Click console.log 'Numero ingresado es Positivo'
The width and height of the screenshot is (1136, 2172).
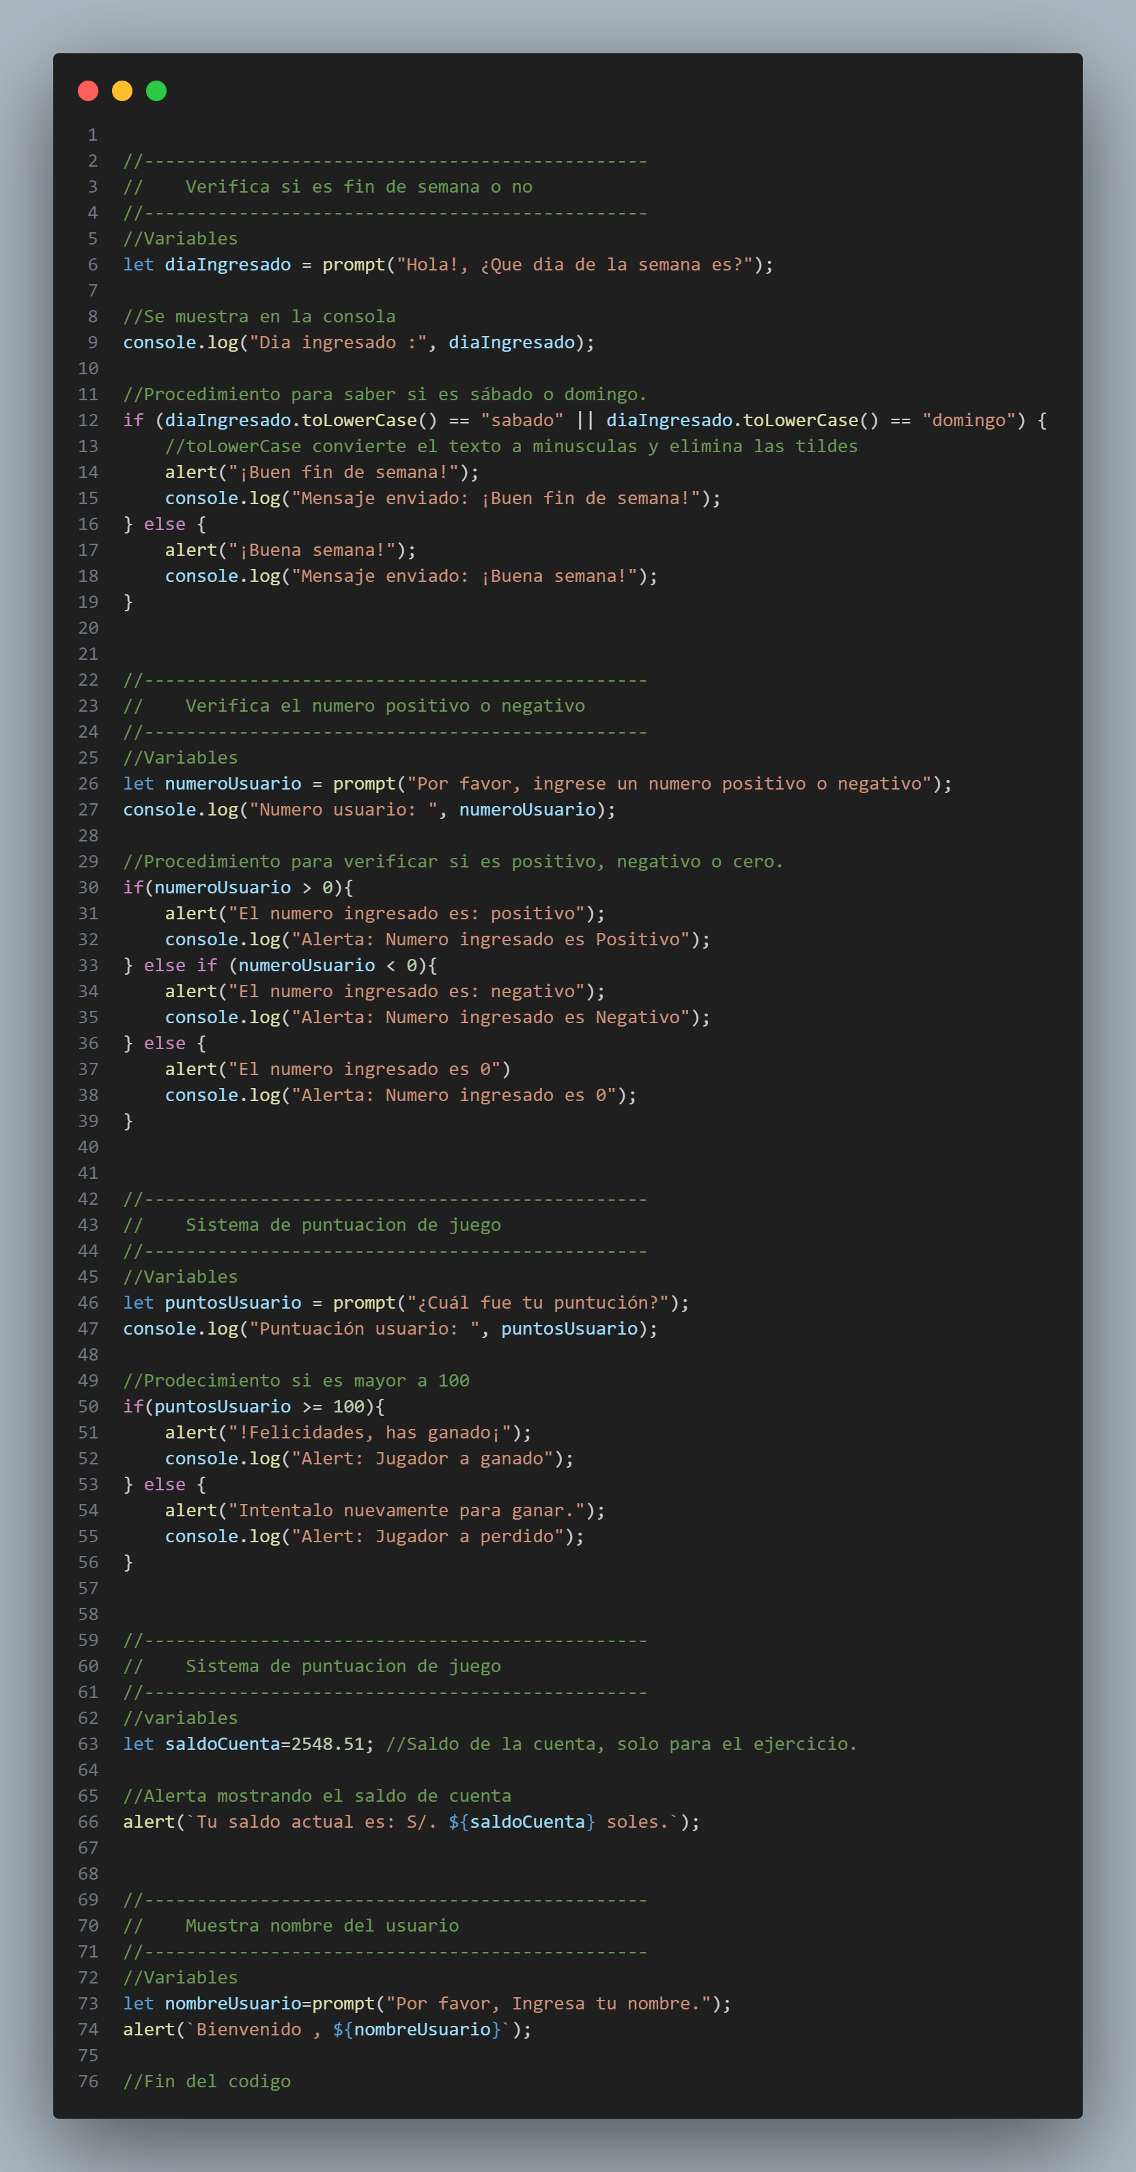(438, 939)
